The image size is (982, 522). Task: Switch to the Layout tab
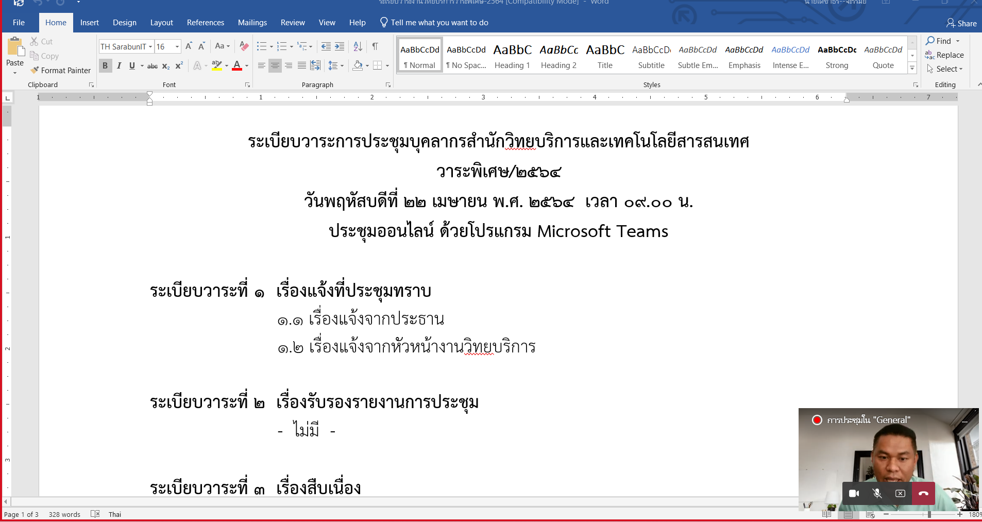(161, 23)
